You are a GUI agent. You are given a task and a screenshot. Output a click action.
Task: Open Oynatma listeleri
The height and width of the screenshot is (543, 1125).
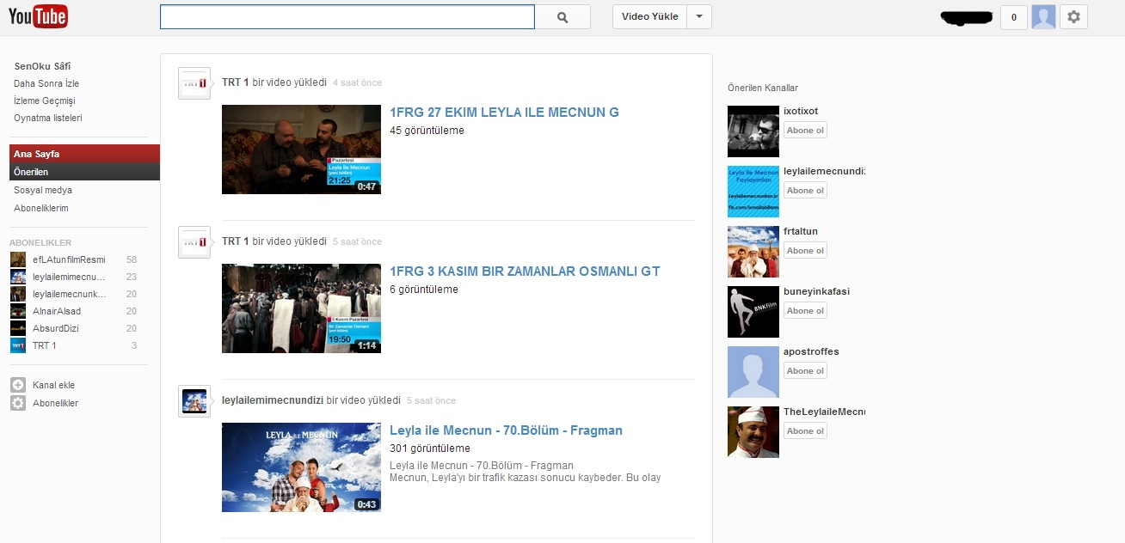pyautogui.click(x=48, y=118)
